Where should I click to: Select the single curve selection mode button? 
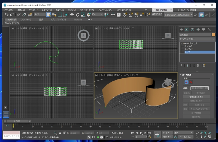(186, 82)
